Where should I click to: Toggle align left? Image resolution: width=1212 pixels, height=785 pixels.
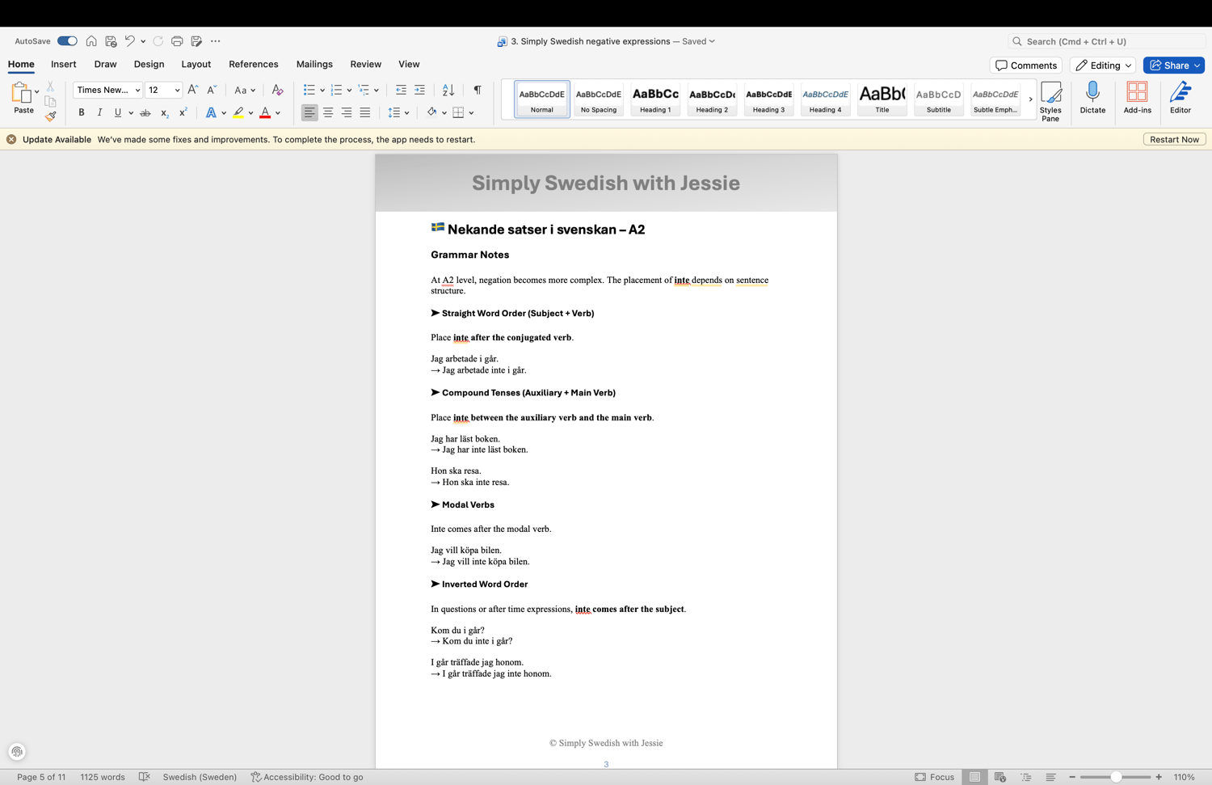click(x=309, y=113)
